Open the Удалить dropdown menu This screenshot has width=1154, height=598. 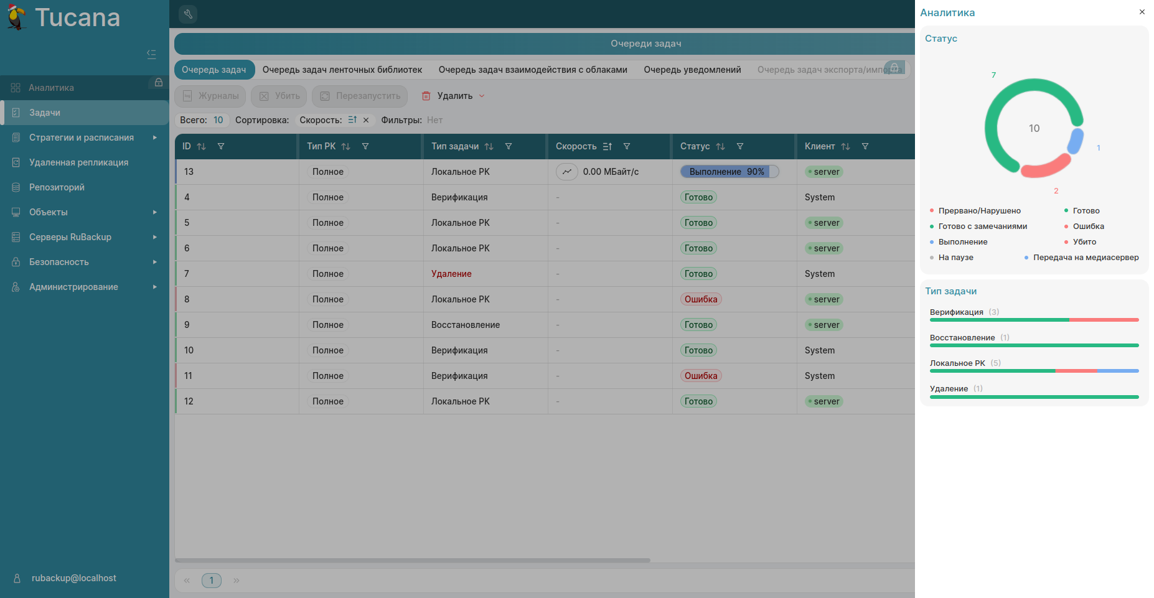(454, 96)
